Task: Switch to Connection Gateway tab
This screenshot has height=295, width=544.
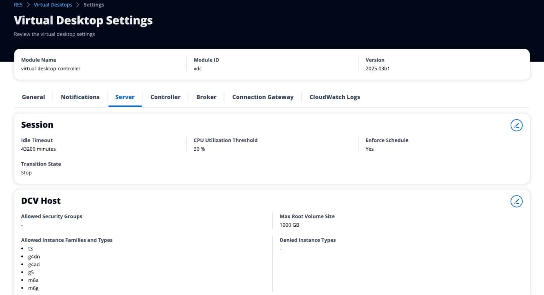Action: click(263, 97)
